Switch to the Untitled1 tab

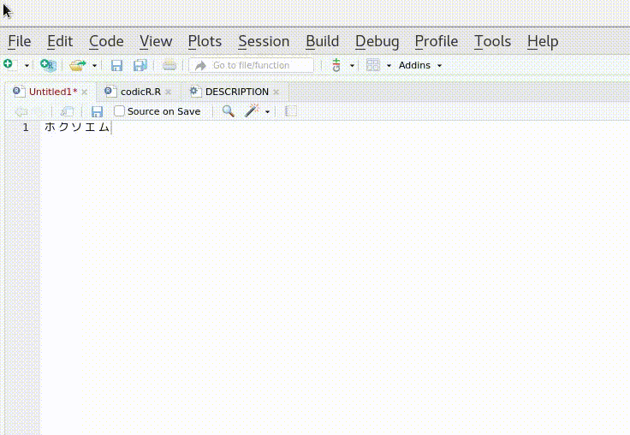52,92
